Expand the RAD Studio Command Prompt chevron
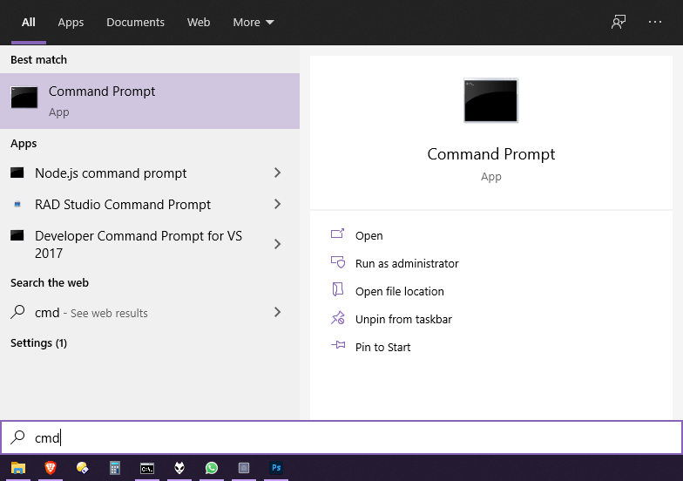 (277, 204)
